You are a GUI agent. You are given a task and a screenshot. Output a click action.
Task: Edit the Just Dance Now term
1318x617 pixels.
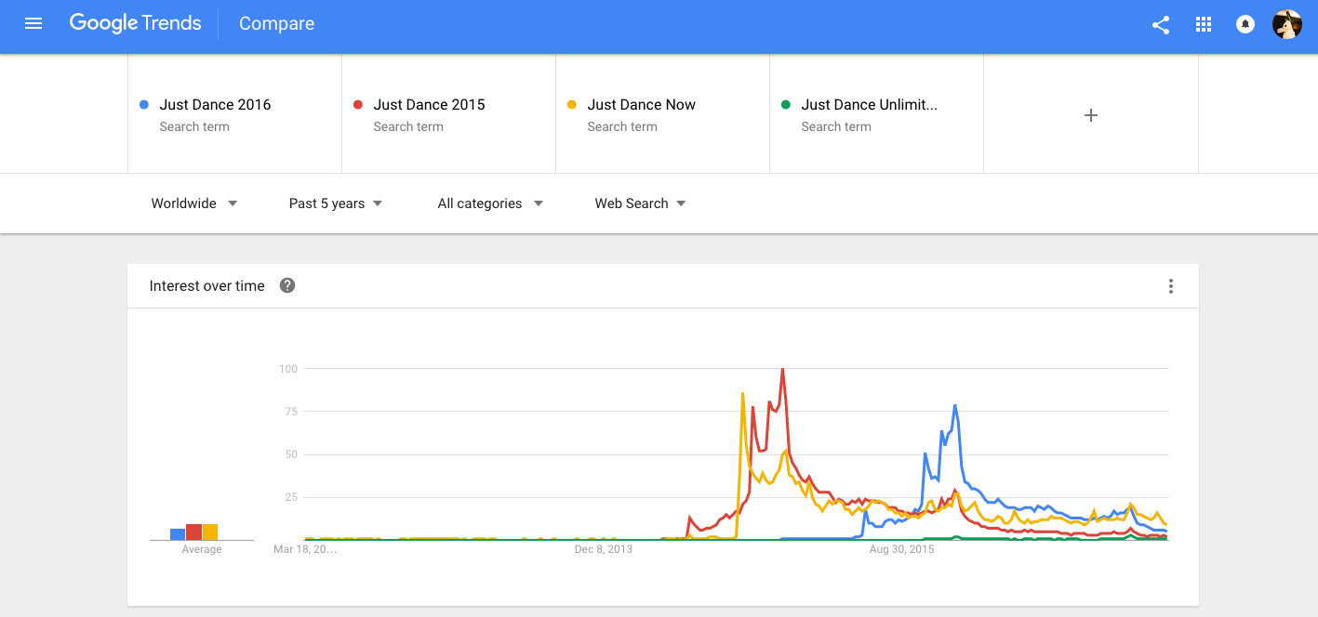[x=641, y=105]
